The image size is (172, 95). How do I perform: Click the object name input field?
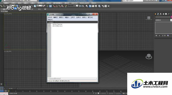163,17
